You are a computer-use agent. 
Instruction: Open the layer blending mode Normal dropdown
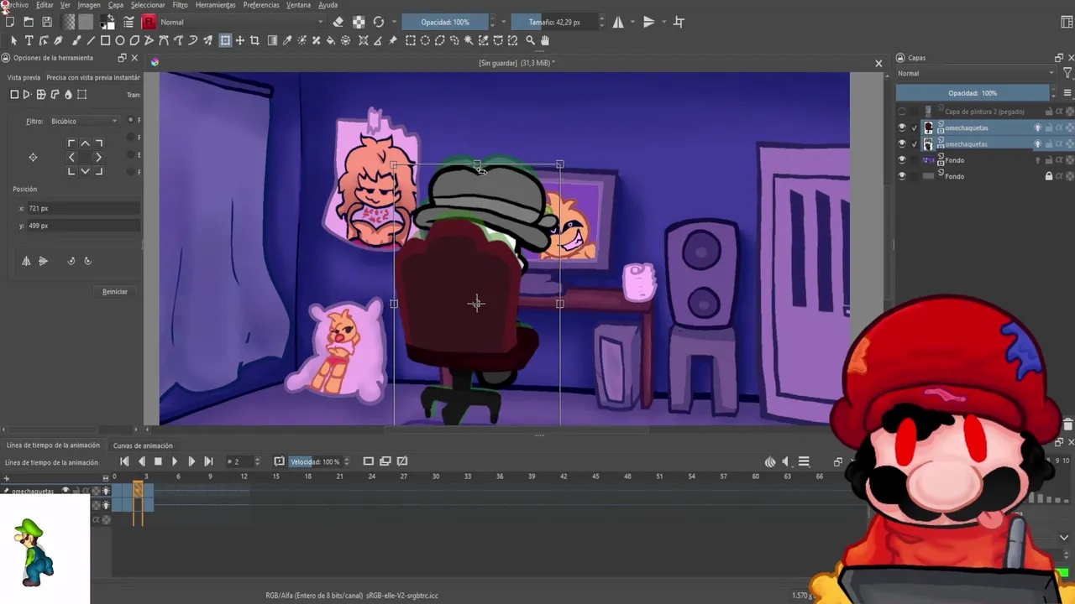click(x=975, y=73)
